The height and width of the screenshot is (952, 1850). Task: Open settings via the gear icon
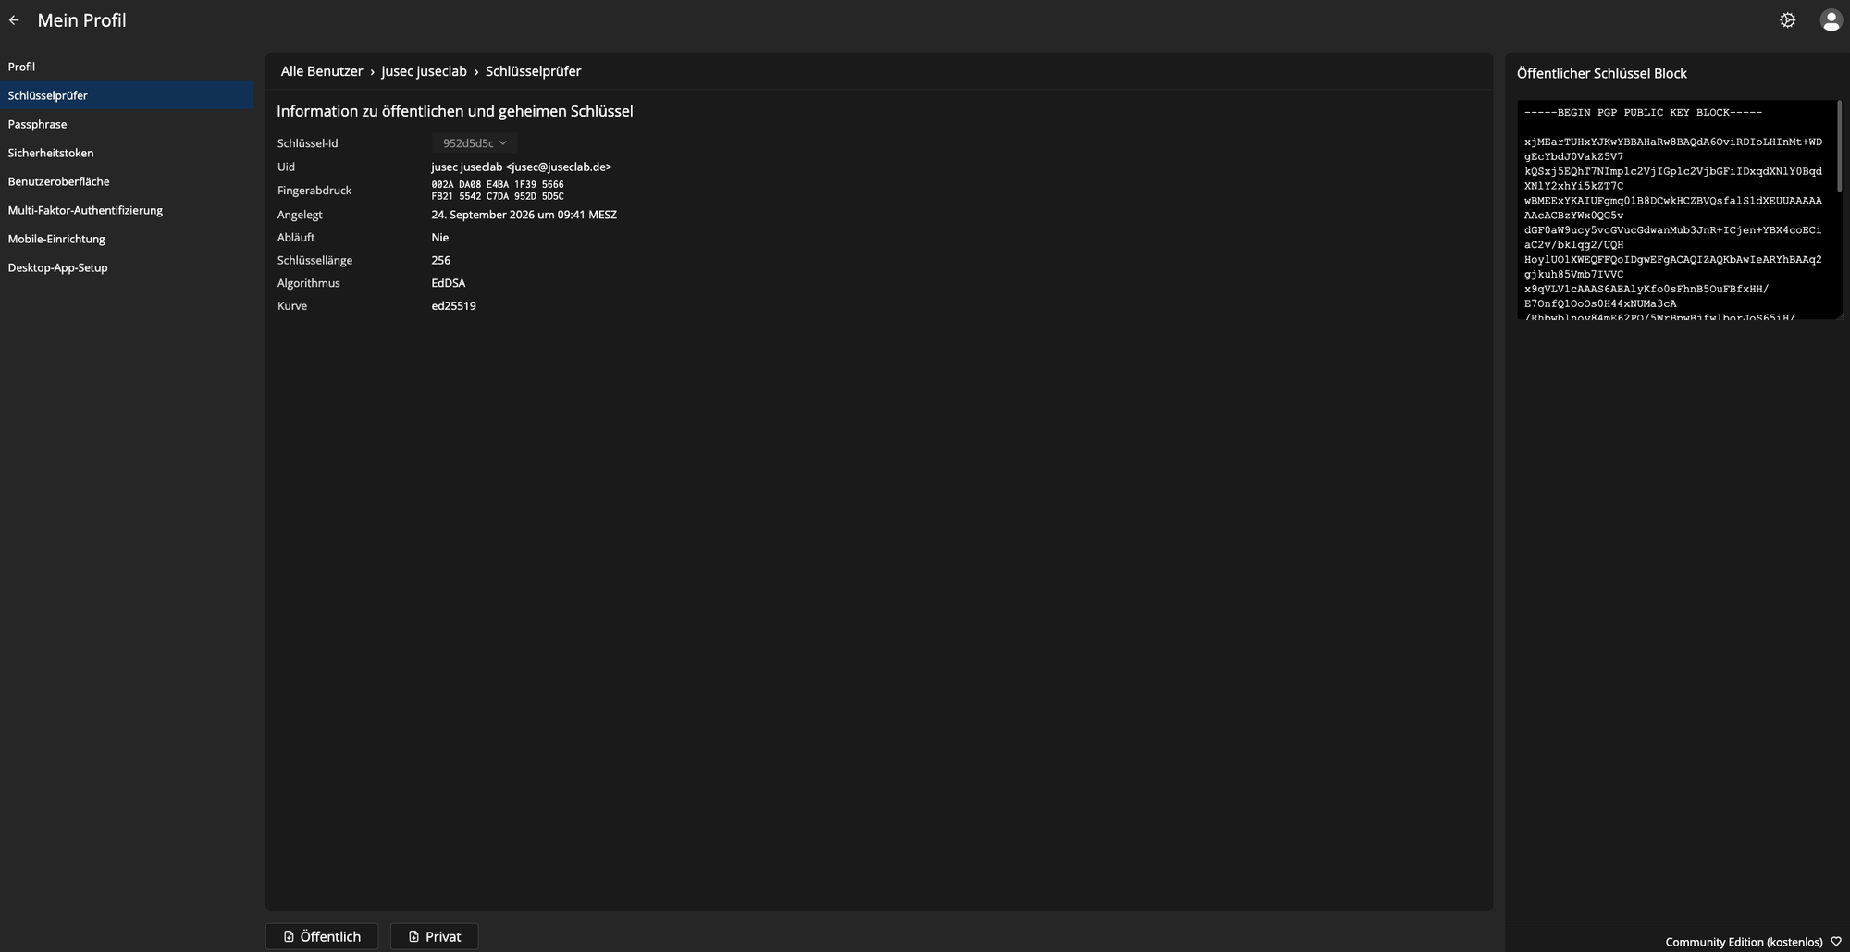coord(1787,20)
